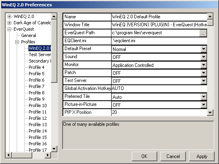The image size is (219, 164).
Task: Click the tree horizontal scroll left arrow
Action: [8, 155]
